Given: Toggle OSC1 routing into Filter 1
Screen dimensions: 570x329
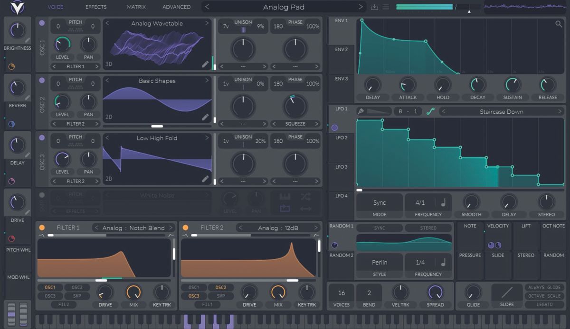Looking at the screenshot, I should pyautogui.click(x=50, y=287).
